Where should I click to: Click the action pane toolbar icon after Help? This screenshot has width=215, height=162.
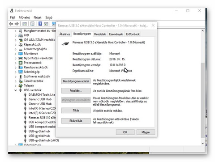(x=46, y=24)
